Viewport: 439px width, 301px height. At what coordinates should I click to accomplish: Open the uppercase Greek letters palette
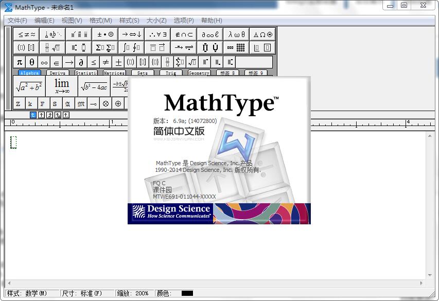coord(262,34)
